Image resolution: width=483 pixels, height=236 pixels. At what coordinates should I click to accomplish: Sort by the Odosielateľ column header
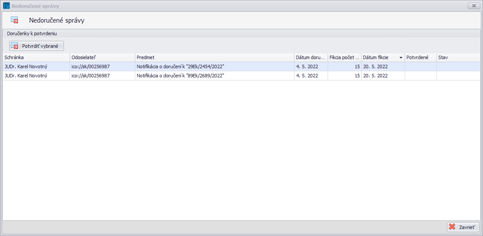point(102,57)
